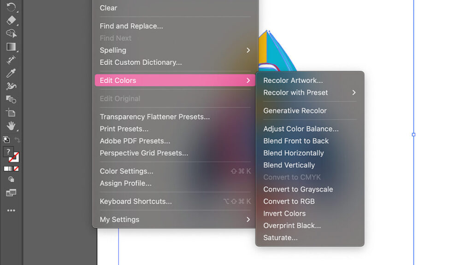Select the Gradient tool
The image size is (472, 265).
point(11,46)
